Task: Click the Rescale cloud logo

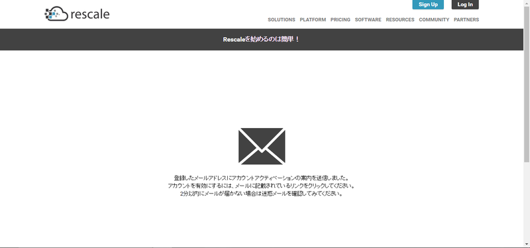Action: 77,14
